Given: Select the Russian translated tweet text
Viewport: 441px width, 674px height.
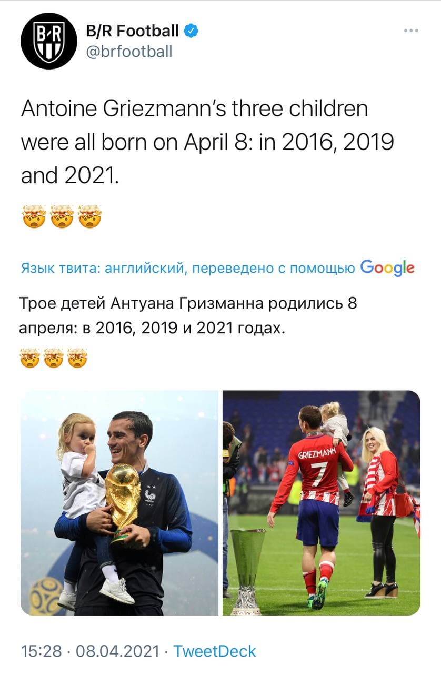Looking at the screenshot, I should pyautogui.click(x=188, y=316).
